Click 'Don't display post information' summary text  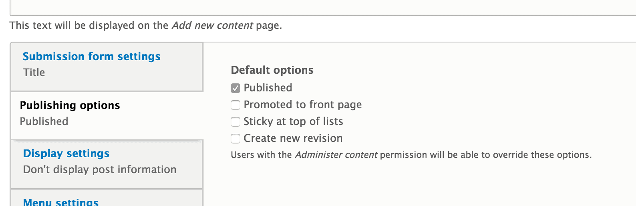(99, 170)
